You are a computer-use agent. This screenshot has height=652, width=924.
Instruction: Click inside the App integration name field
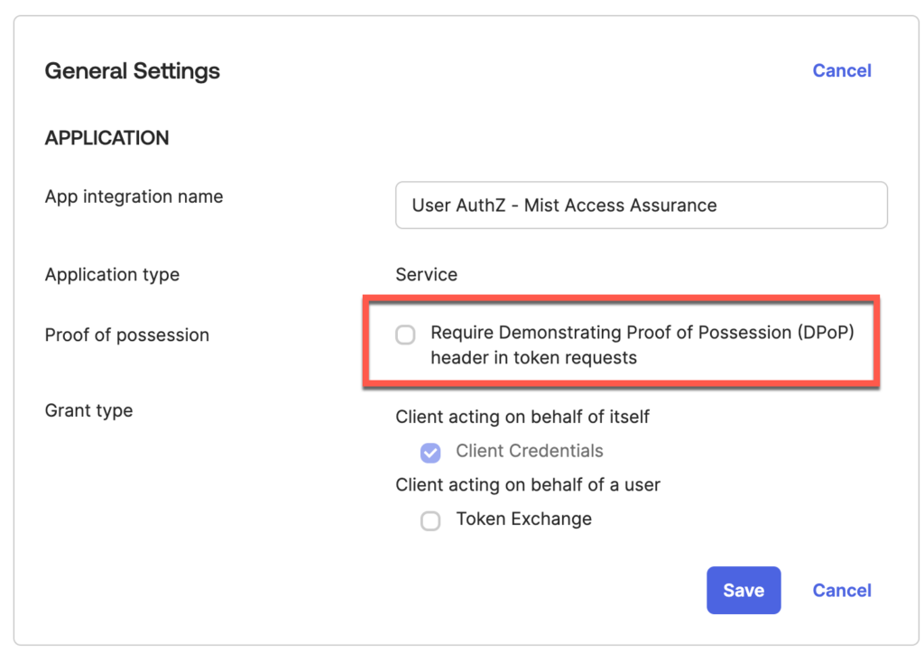[642, 205]
